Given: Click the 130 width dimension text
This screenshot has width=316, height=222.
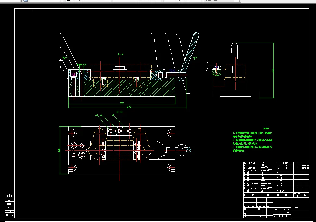Looking at the screenshot, I should (x=59, y=150).
